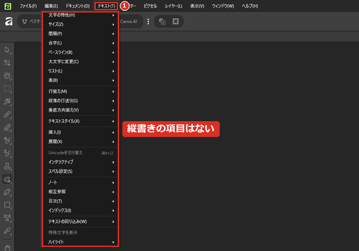Select the Paint Brush tool
This screenshot has height=251, width=359.
click(7, 114)
